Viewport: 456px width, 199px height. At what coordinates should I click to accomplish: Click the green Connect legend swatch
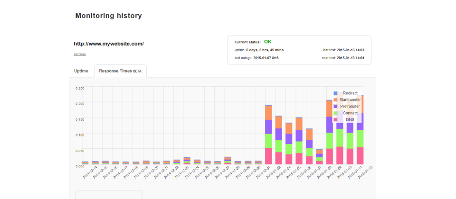click(335, 113)
